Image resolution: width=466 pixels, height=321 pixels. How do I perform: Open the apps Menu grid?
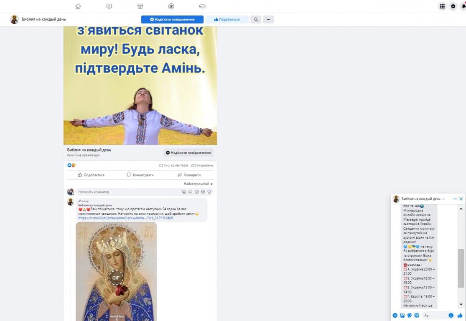442,6
